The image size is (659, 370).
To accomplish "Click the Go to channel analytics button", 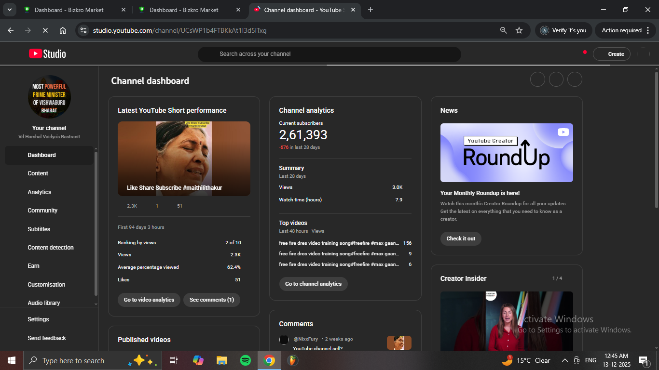I will 313,284.
